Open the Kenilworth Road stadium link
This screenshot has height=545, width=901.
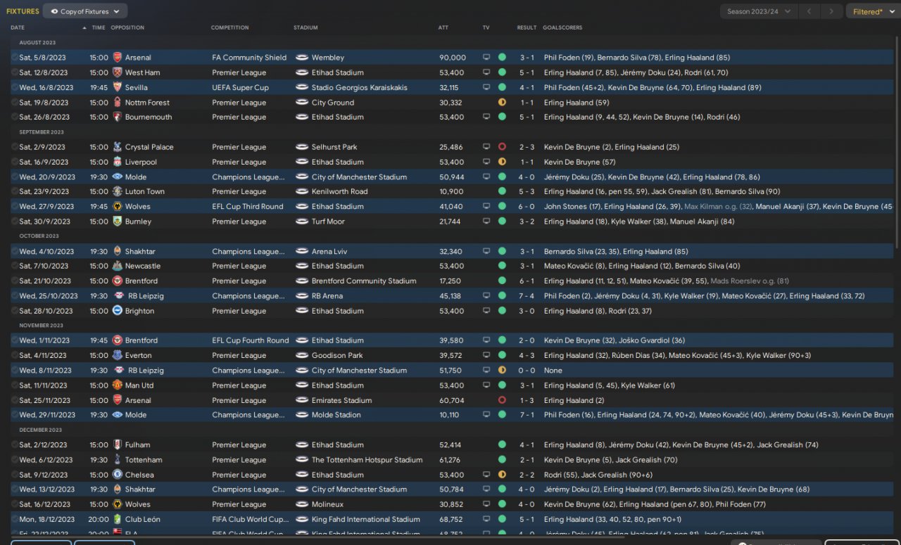[339, 191]
